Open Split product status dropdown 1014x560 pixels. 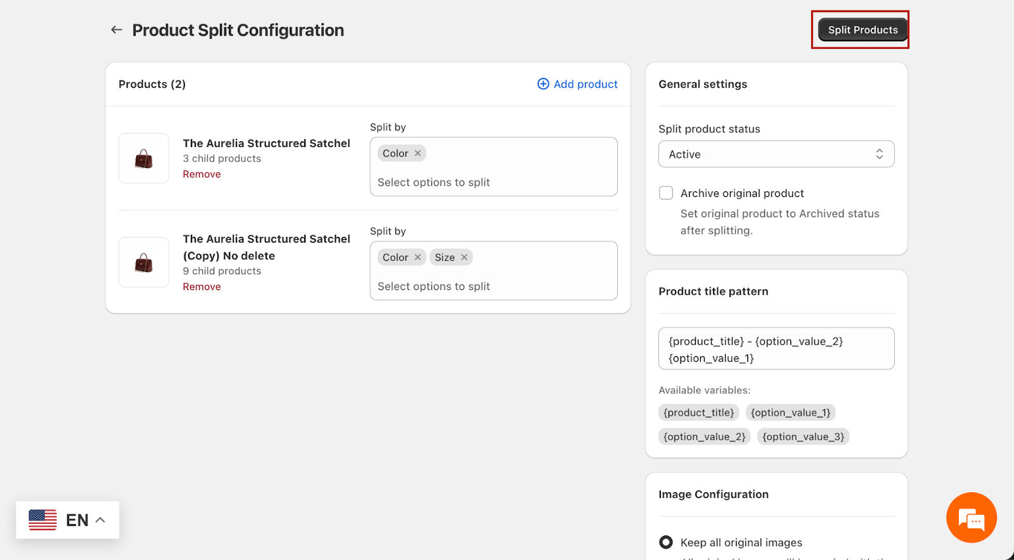[776, 155]
